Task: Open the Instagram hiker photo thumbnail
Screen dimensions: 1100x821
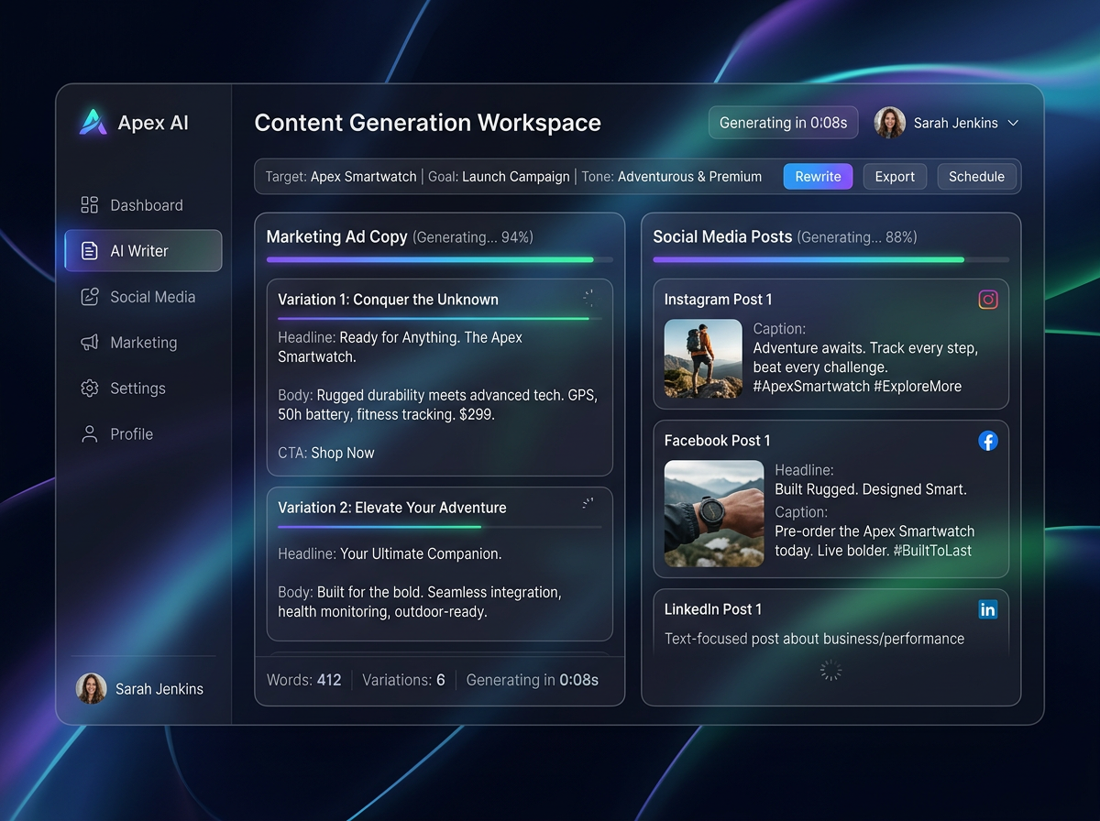Action: pyautogui.click(x=703, y=358)
